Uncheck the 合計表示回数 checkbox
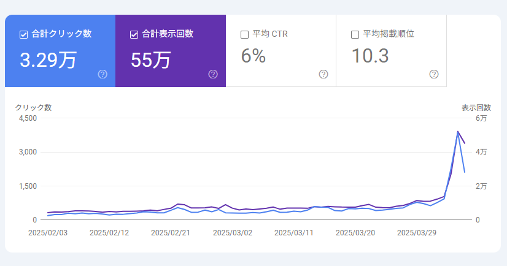The width and height of the screenshot is (507, 266). tap(134, 34)
